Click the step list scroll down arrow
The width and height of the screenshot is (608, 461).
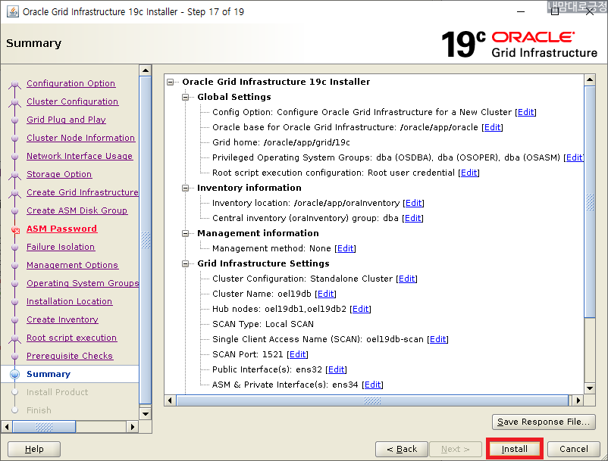(x=145, y=413)
